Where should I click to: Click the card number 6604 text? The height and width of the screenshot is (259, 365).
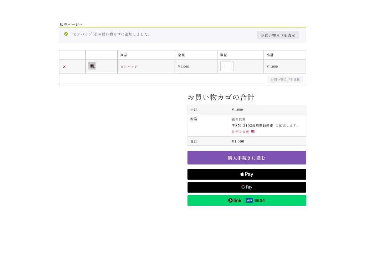[x=259, y=201]
